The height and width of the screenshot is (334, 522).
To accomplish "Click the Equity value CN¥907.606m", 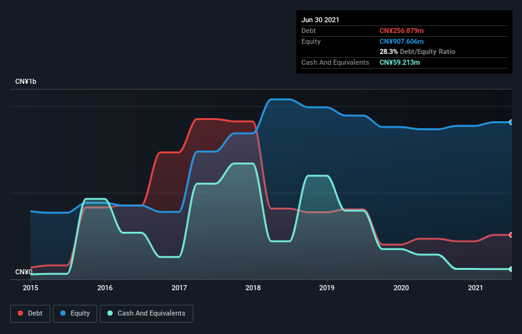I will click(x=401, y=41).
